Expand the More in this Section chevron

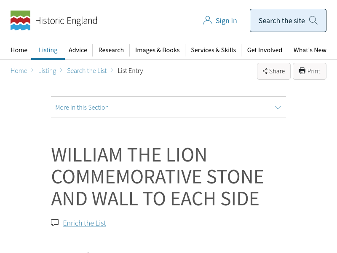(x=278, y=108)
